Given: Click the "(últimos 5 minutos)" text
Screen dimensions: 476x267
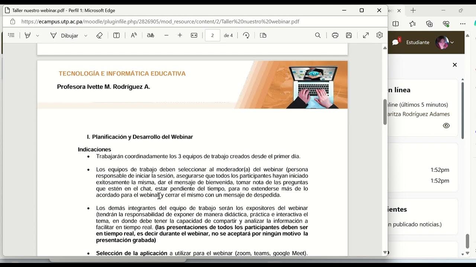Looking at the screenshot, I should (424, 105).
